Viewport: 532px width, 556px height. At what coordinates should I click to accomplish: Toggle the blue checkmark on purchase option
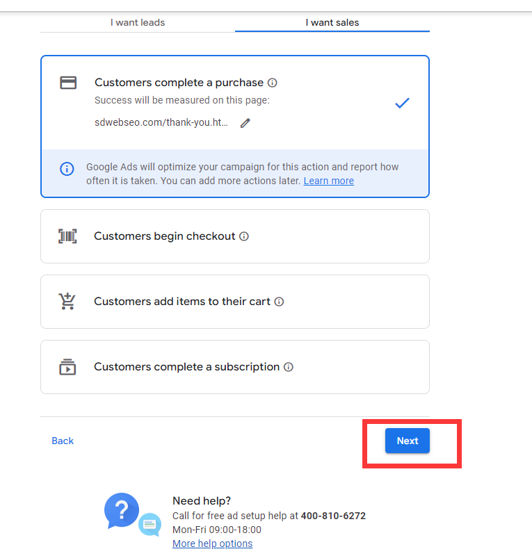402,103
